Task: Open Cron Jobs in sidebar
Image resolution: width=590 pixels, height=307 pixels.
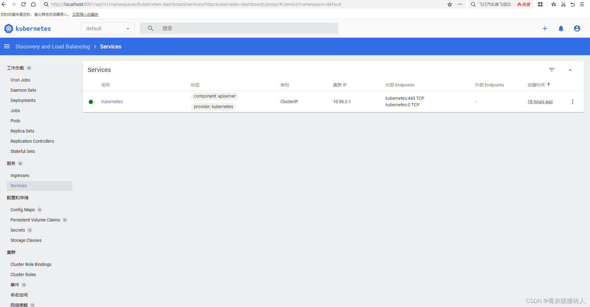Action: [x=20, y=80]
